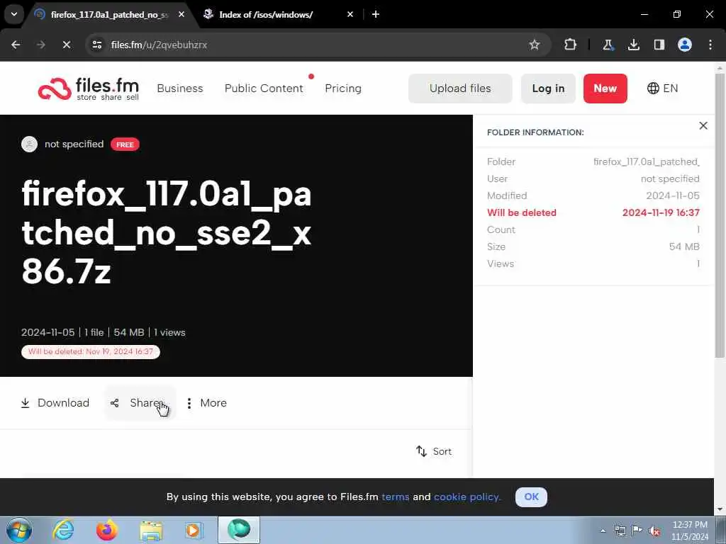This screenshot has width=726, height=544.
Task: Go back to previous page
Action: pyautogui.click(x=16, y=45)
